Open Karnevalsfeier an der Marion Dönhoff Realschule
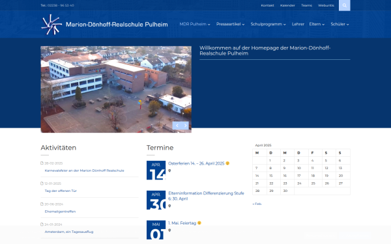 click(84, 170)
